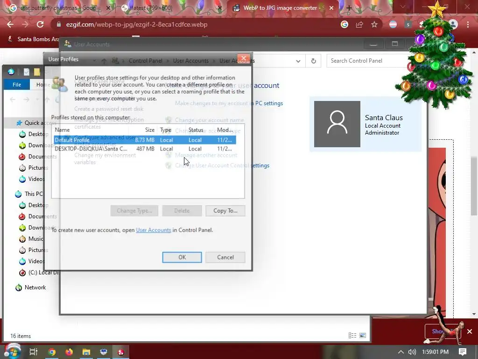The width and height of the screenshot is (478, 359).
Task: Open the User Accounts link in the dialog
Action: point(153,230)
